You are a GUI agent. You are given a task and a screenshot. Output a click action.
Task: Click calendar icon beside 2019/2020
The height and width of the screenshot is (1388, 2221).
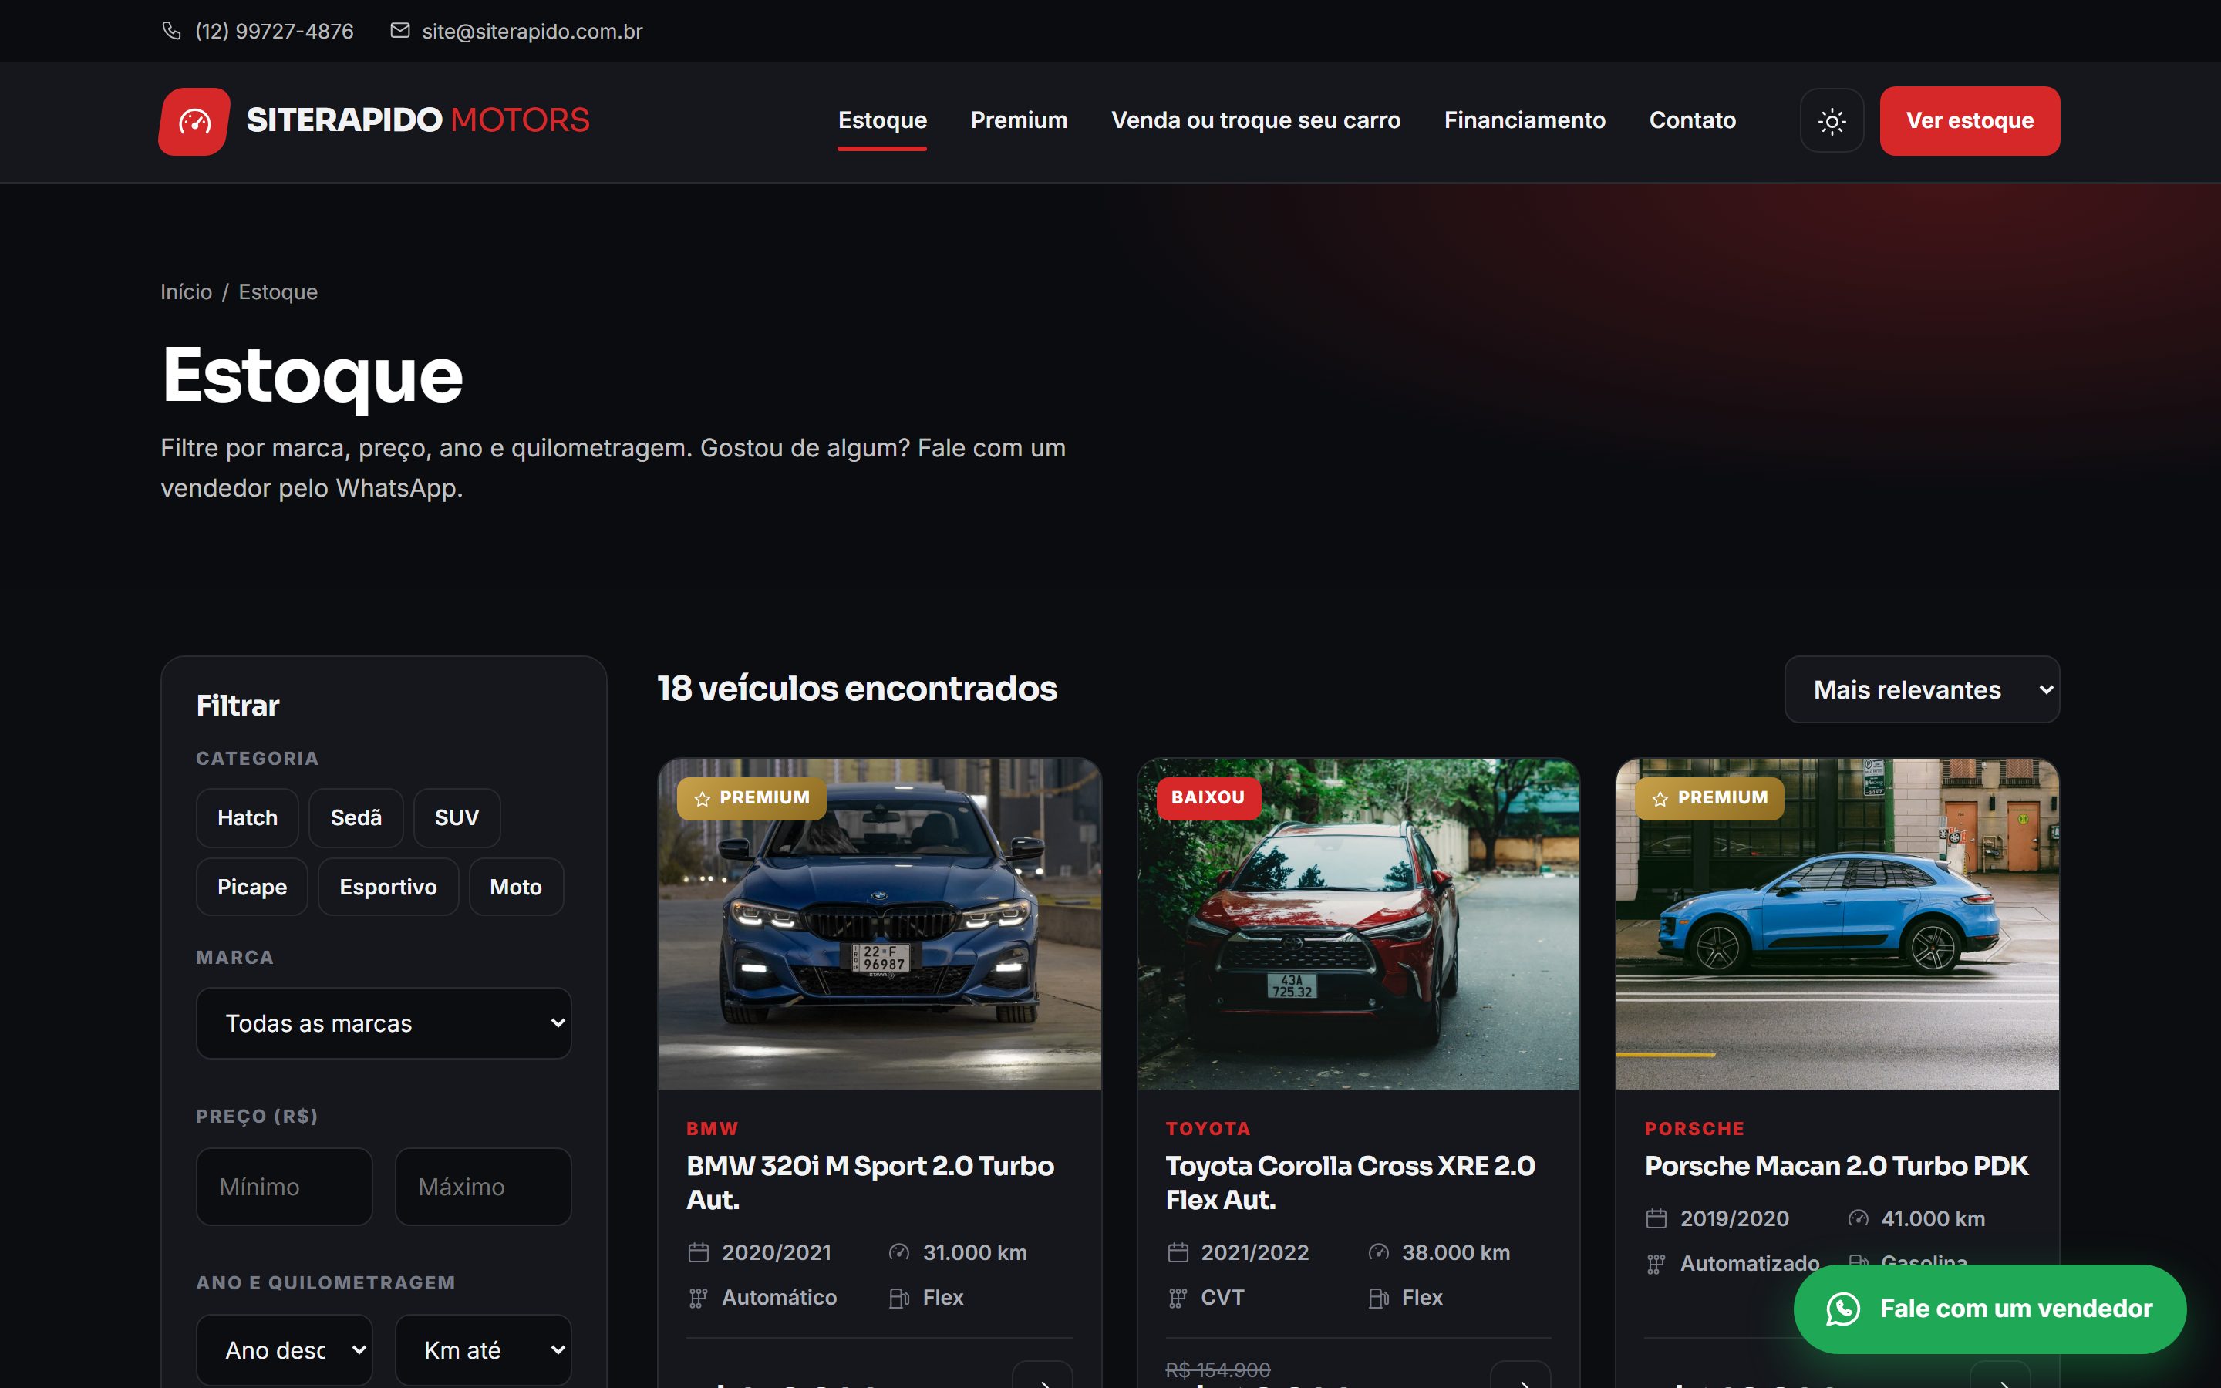click(1656, 1218)
